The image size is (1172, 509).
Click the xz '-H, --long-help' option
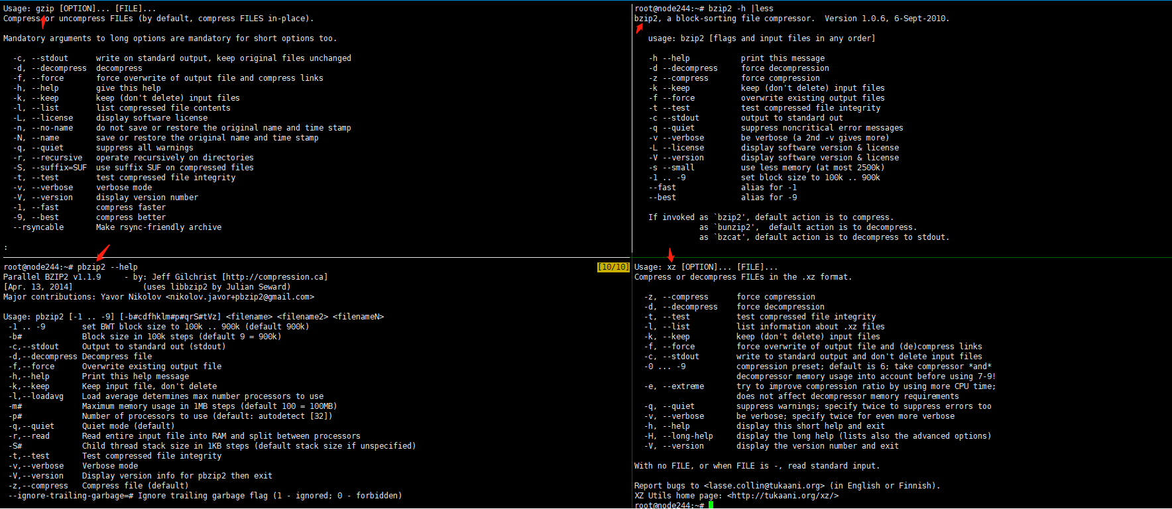pyautogui.click(x=678, y=436)
